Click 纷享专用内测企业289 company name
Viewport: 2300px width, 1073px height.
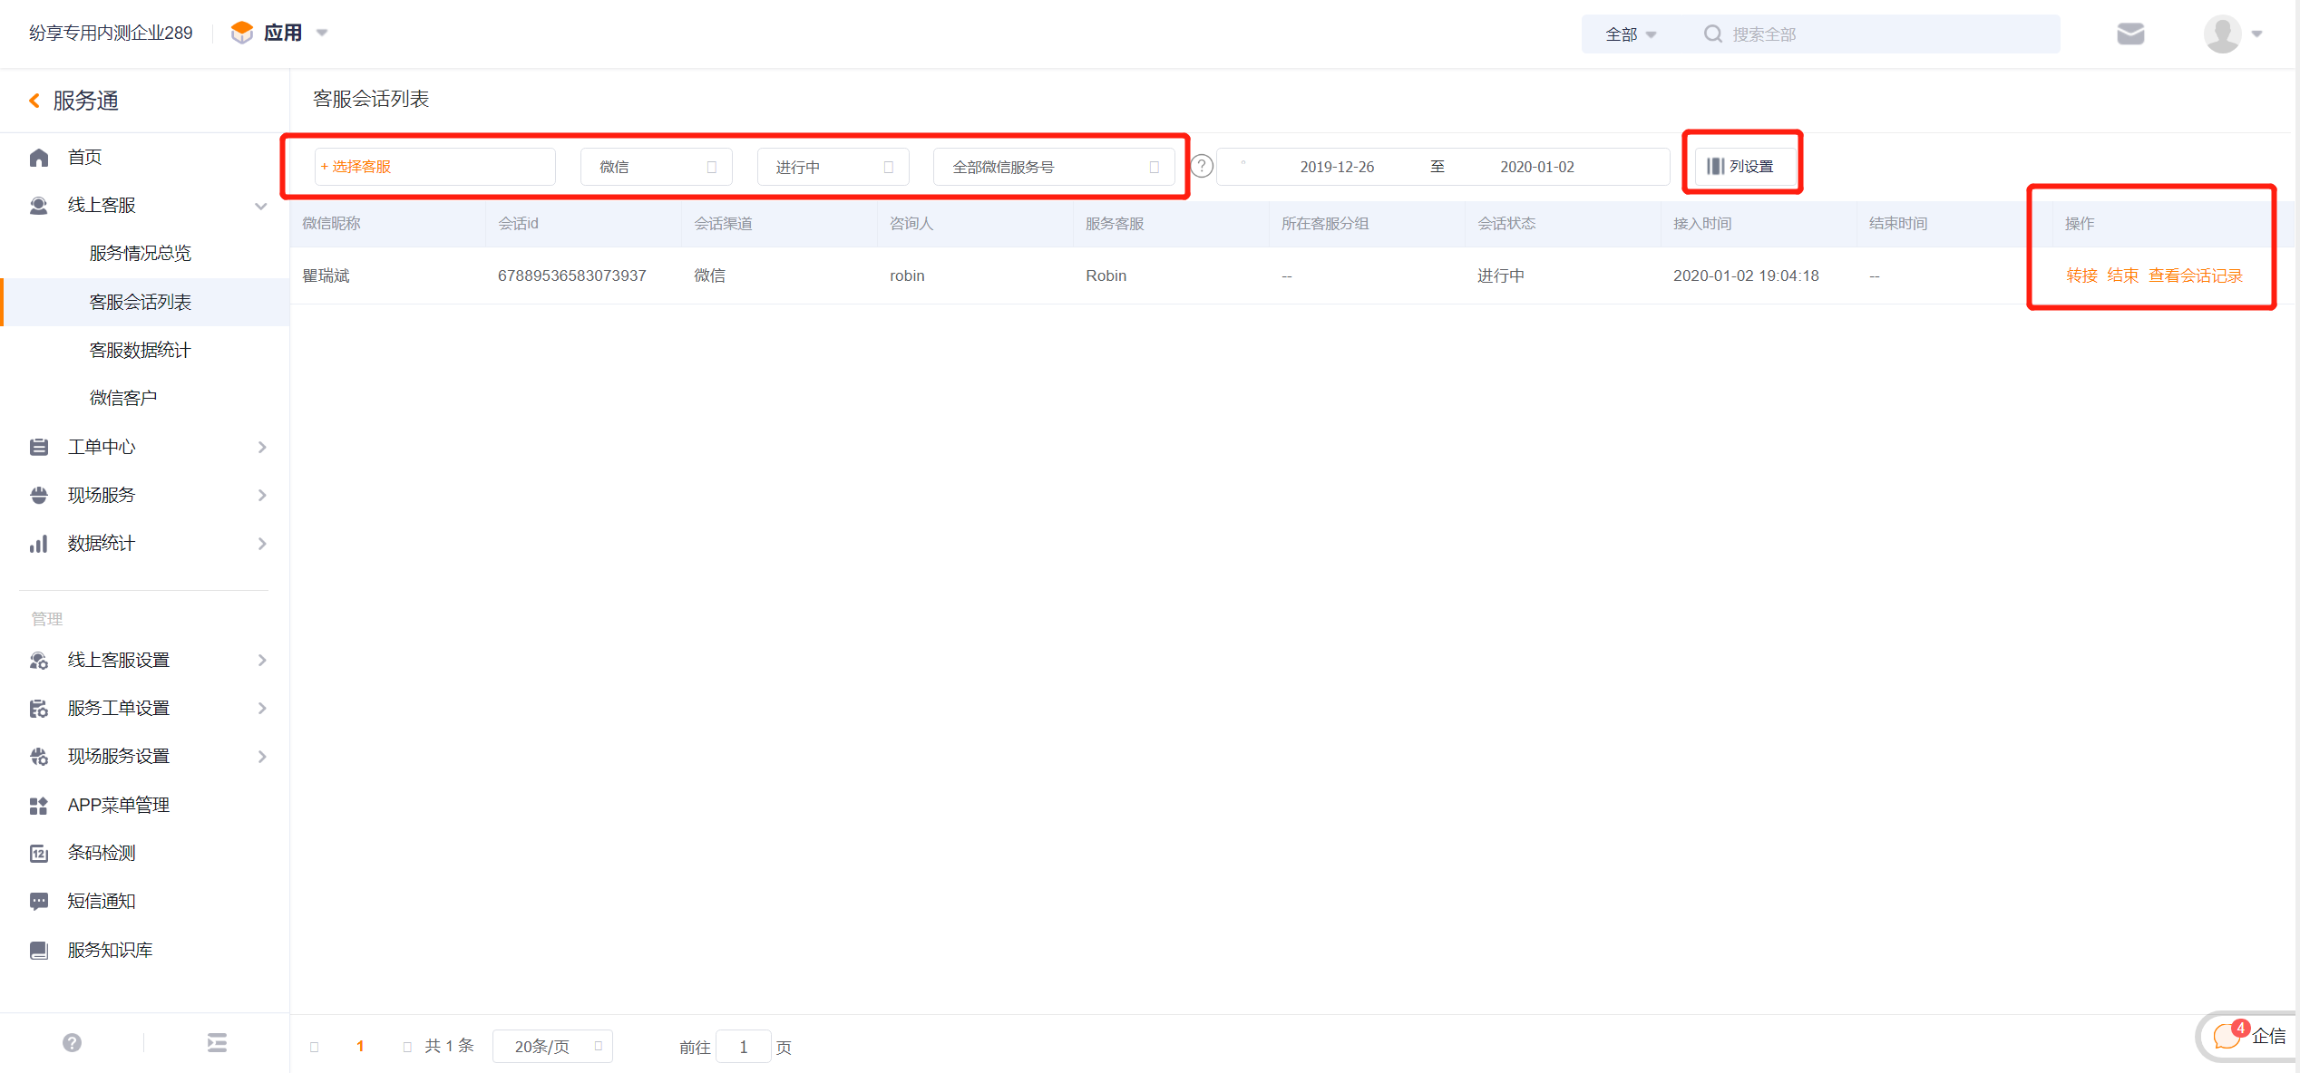[111, 34]
